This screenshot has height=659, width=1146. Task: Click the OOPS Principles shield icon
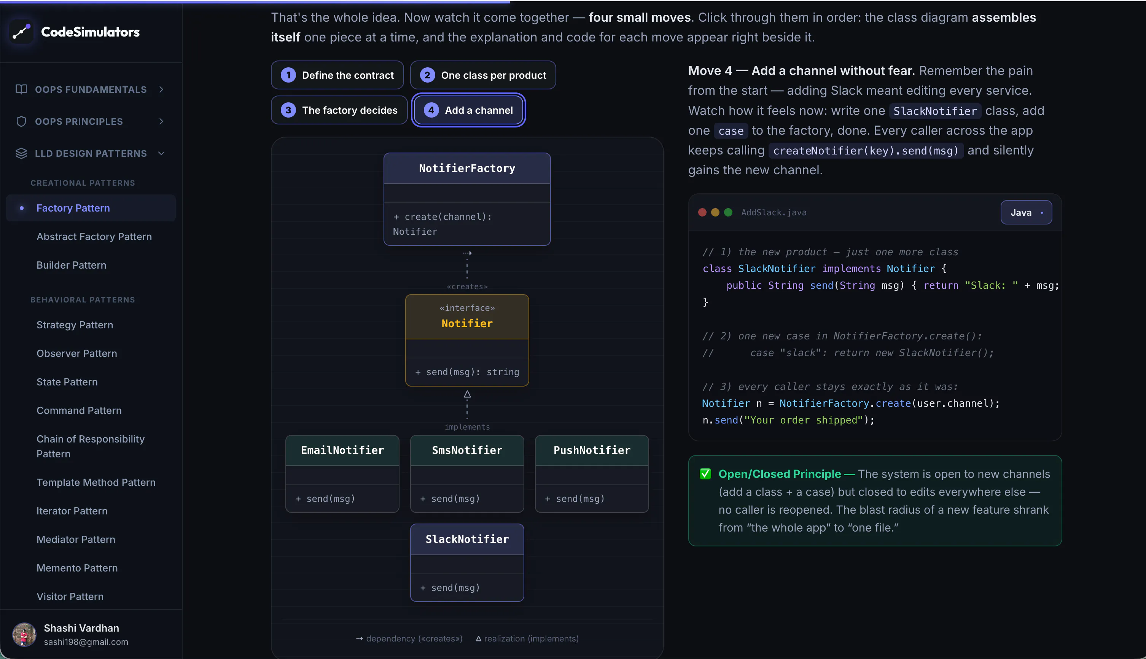click(x=21, y=121)
